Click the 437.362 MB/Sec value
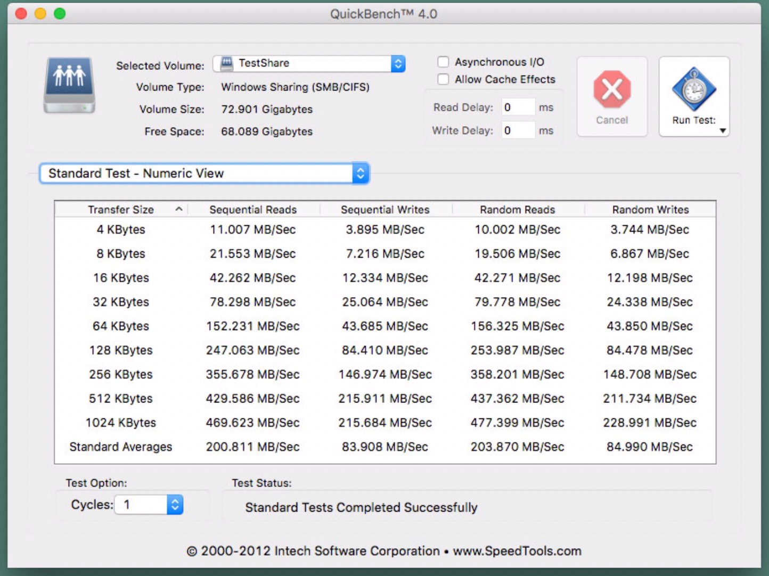This screenshot has width=769, height=576. pos(518,398)
